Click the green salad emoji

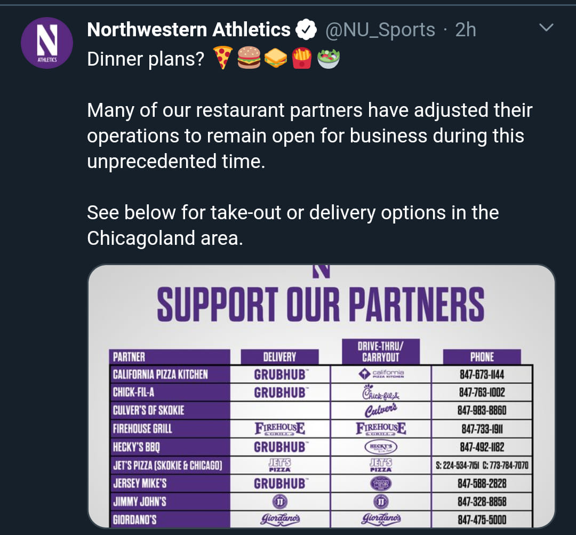pos(328,59)
